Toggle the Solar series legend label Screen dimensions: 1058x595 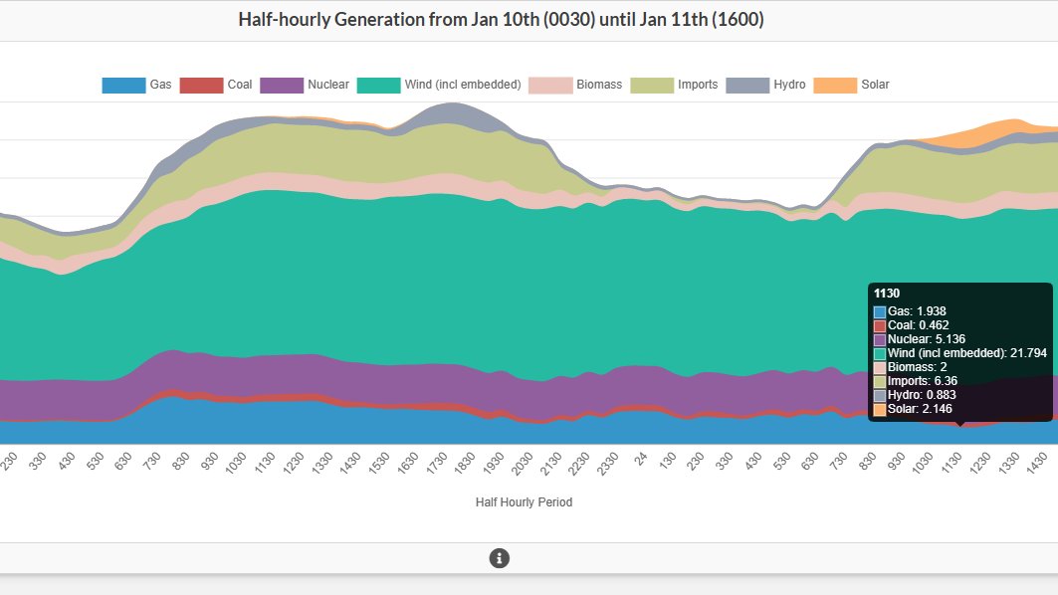click(x=875, y=85)
